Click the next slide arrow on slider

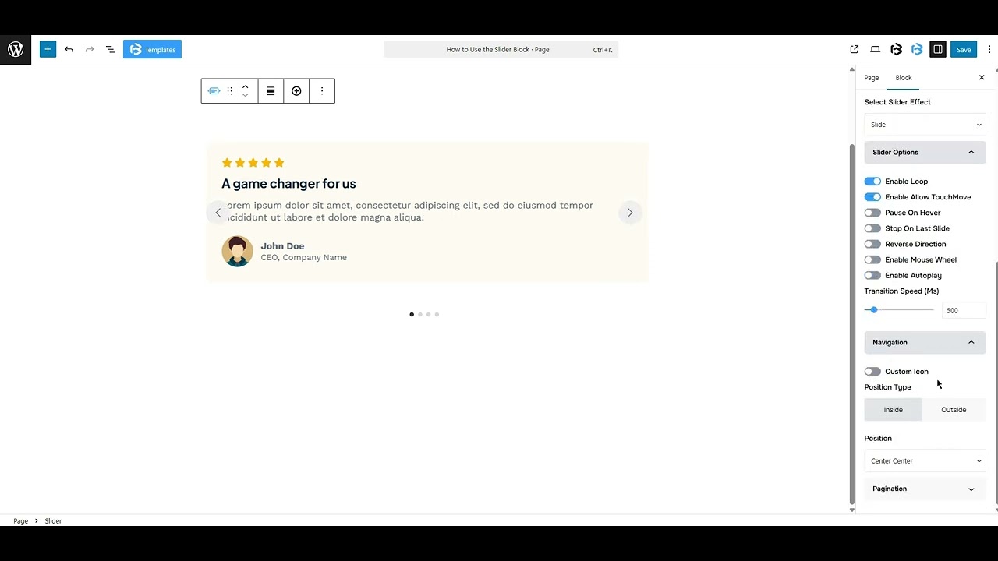tap(630, 213)
